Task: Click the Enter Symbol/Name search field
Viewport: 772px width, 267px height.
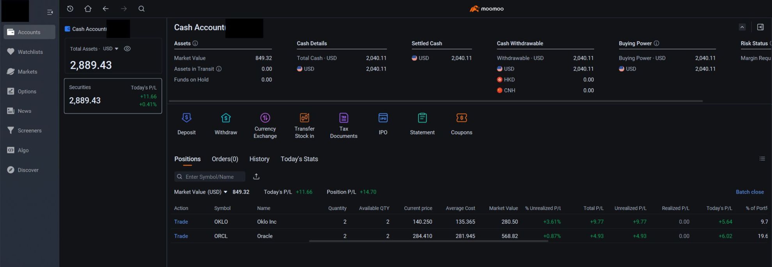Action: (210, 176)
